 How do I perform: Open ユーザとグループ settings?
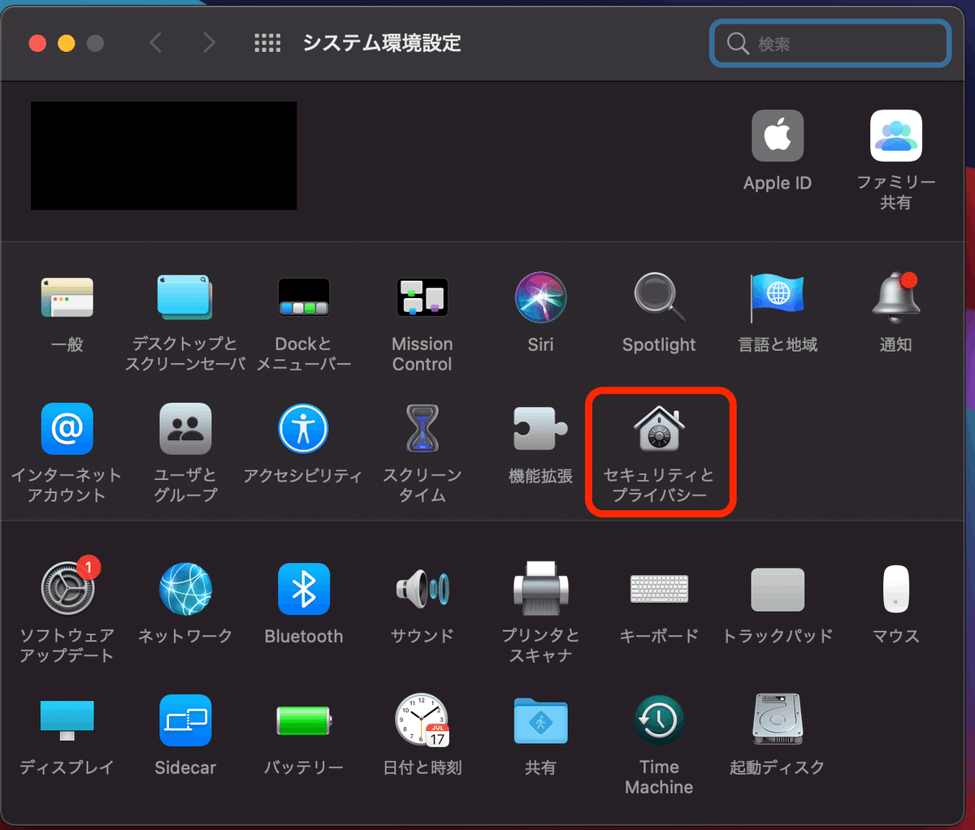185,428
